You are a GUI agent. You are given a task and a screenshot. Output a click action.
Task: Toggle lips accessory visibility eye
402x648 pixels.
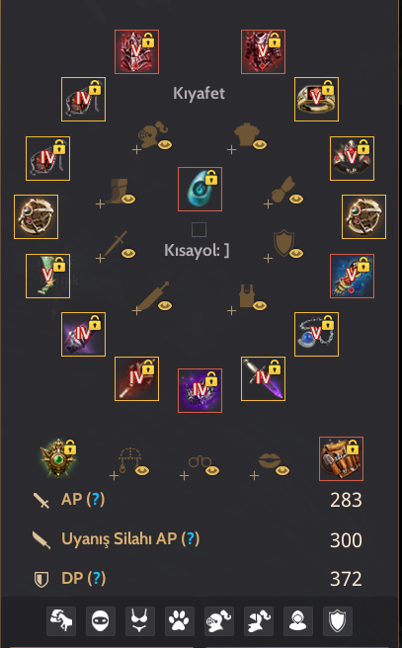[282, 470]
